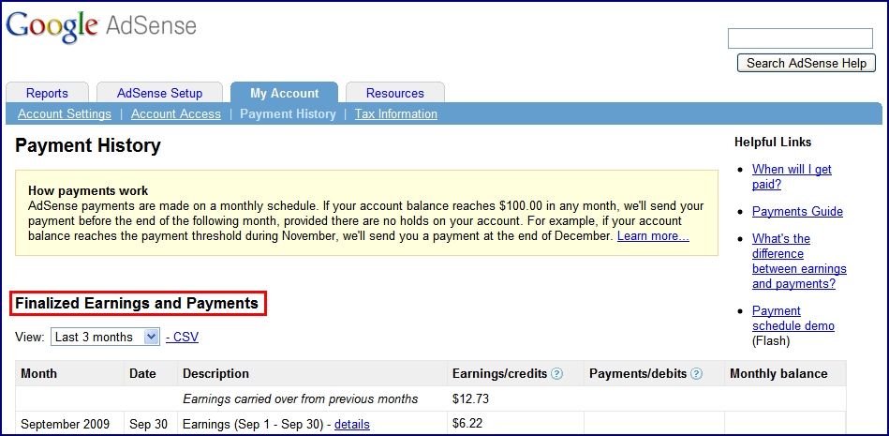Go to Account Access subpage

point(176,114)
